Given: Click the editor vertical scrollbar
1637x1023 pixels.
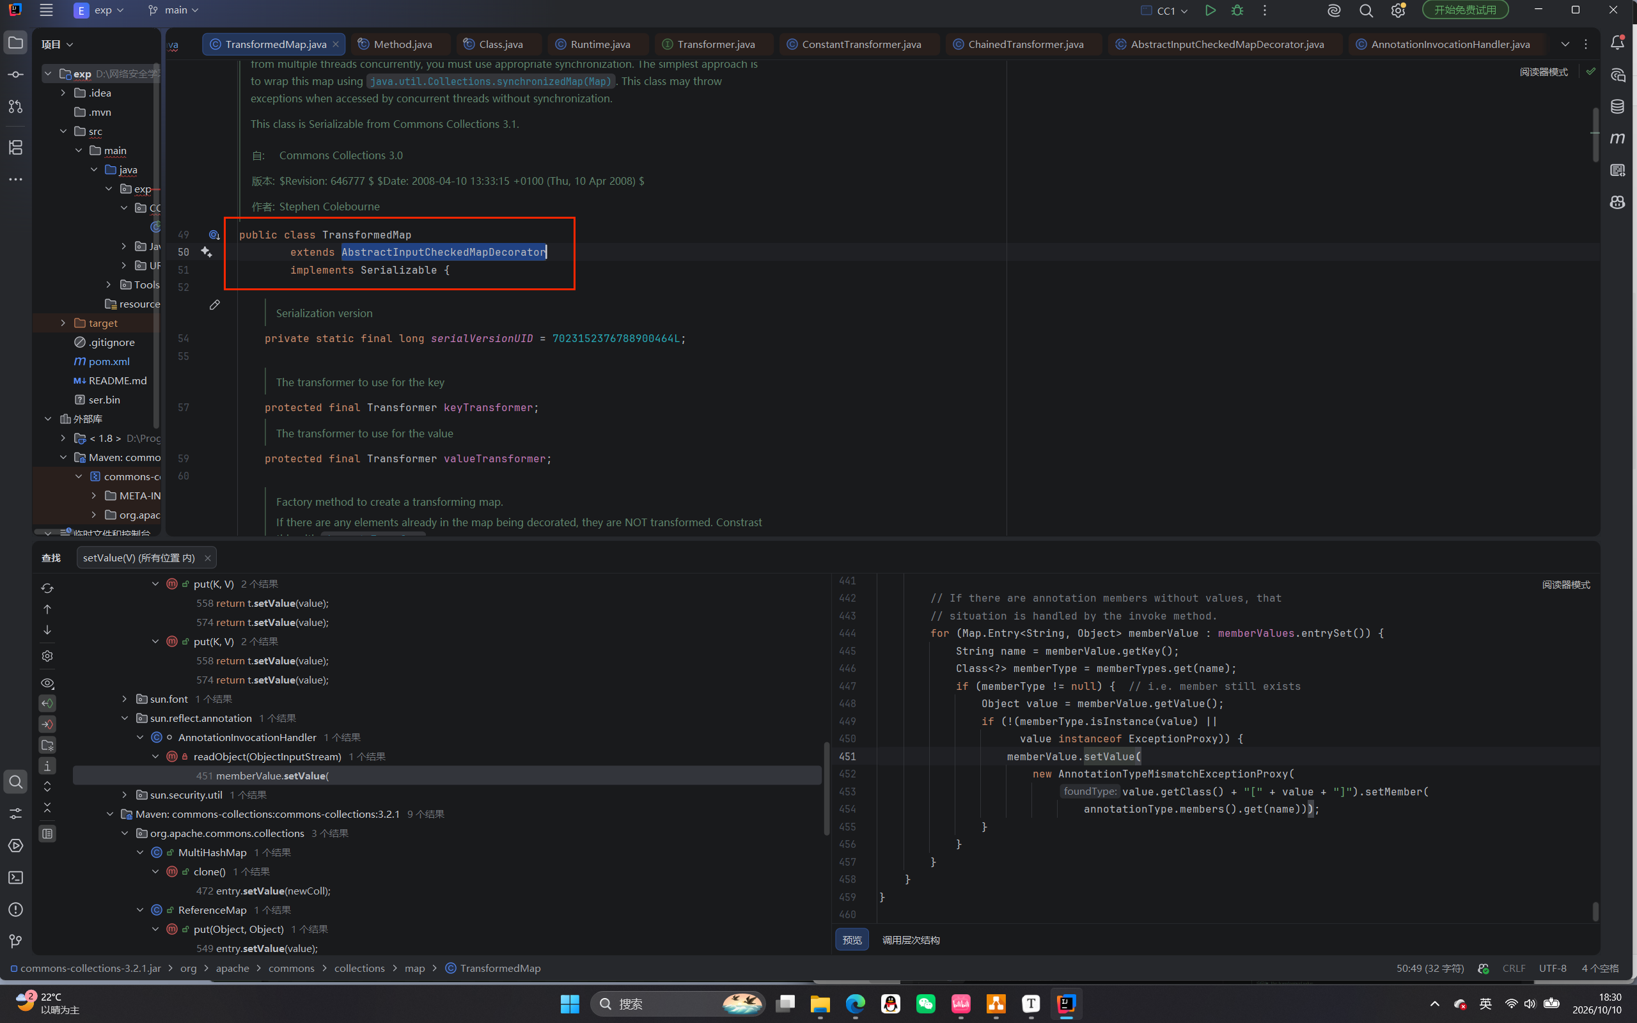Looking at the screenshot, I should coord(1595,136).
